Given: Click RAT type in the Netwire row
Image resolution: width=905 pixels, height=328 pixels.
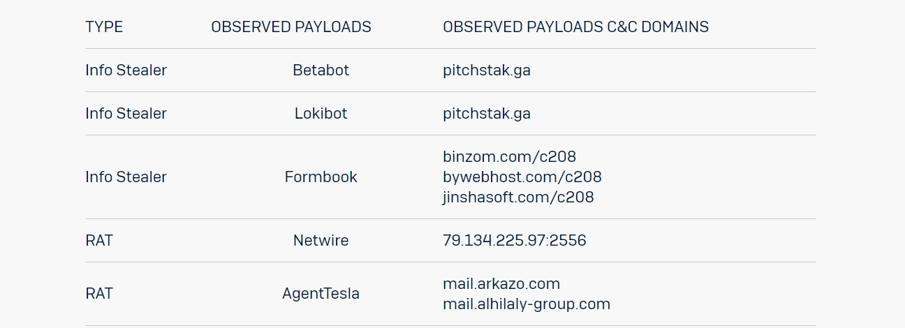Looking at the screenshot, I should [98, 241].
